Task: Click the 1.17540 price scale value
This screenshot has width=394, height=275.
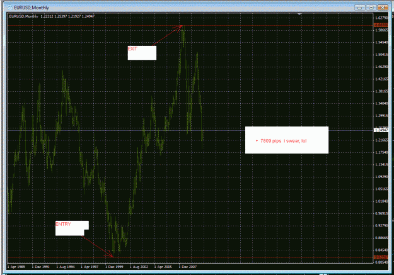Action: 381,152
